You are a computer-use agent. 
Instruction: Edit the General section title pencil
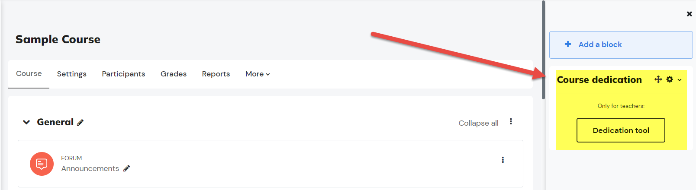[x=80, y=123]
